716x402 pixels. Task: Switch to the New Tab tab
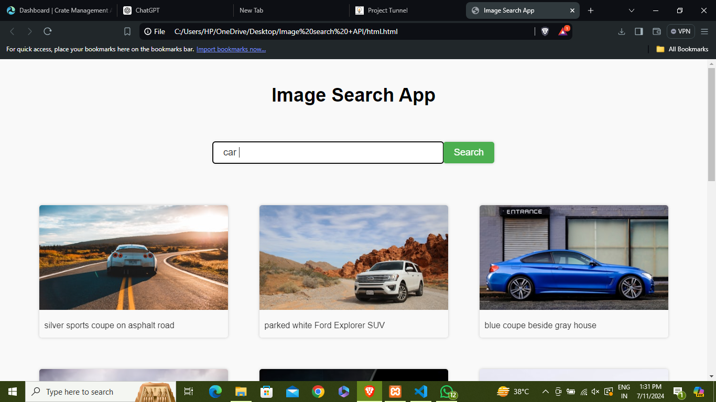pos(291,10)
